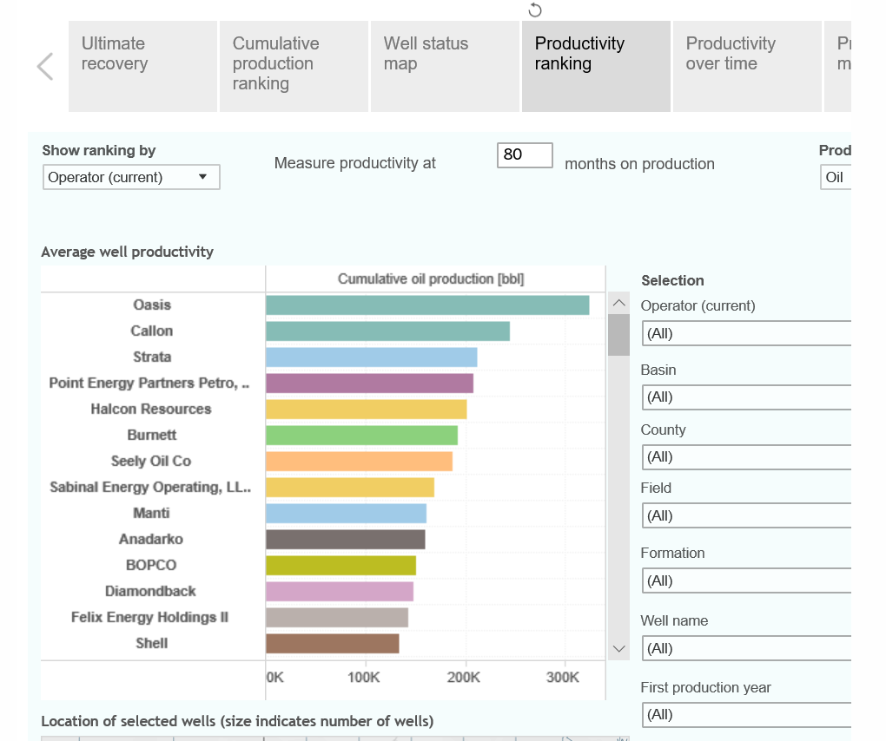Screen dimensions: 886x741
Task: Open the Ultimate recovery tab
Action: [x=143, y=67]
